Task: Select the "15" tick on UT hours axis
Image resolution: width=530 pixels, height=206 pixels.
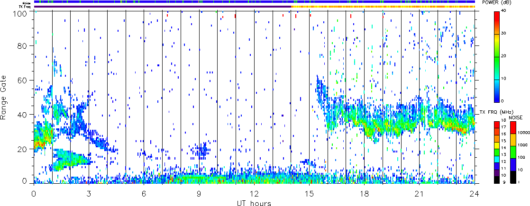Action: coord(309,194)
